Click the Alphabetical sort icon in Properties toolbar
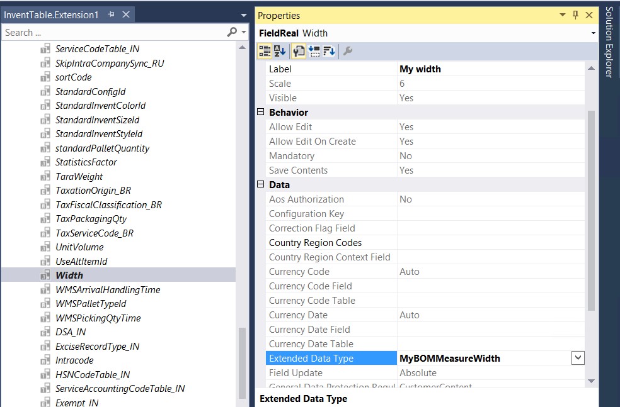Screen dimensions: 620x407 point(280,51)
